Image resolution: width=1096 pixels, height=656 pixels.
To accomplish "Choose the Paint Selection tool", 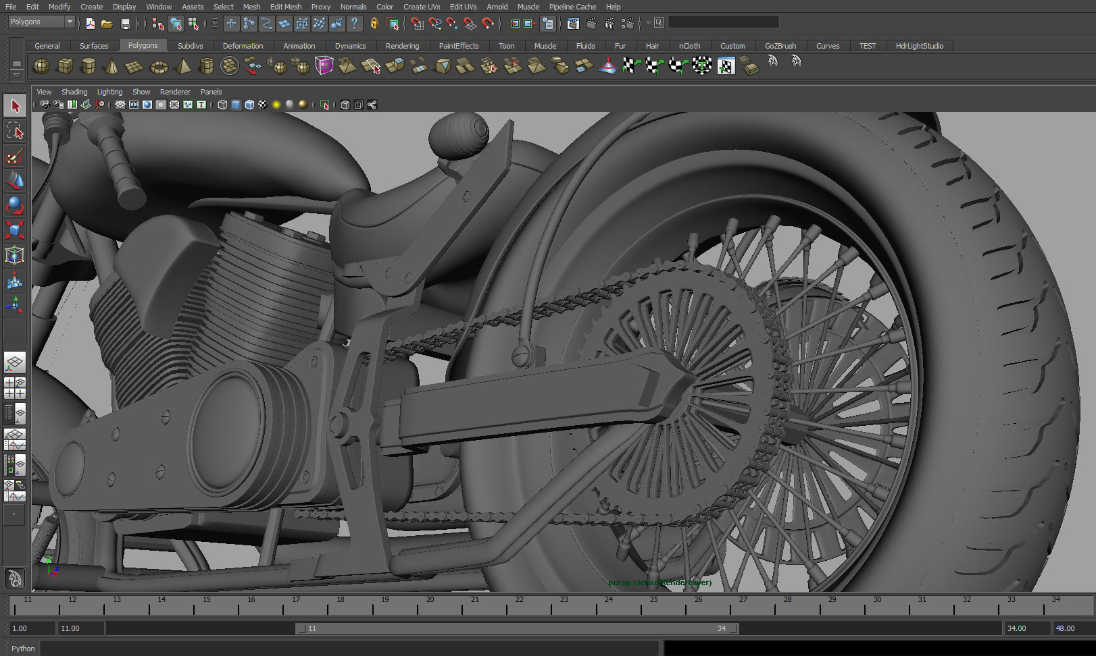I will click(x=15, y=157).
